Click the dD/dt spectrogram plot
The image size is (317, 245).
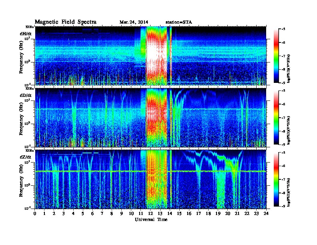[x=150, y=118]
